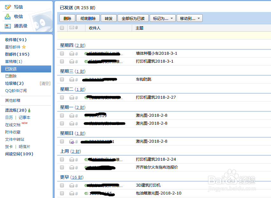Open the contacts (通讯录) card icon

click(8, 26)
